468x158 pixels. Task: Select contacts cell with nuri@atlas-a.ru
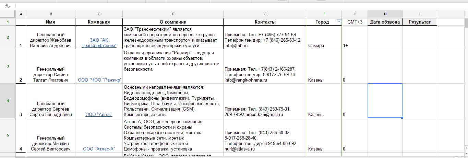265,135
